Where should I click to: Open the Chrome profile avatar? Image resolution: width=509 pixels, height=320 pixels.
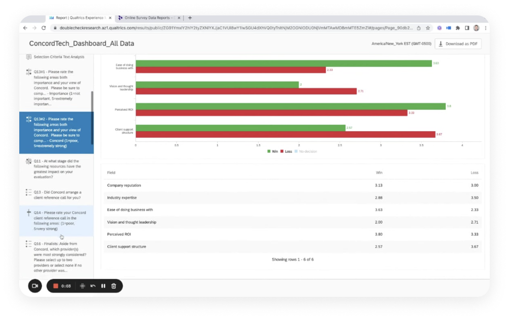476,28
